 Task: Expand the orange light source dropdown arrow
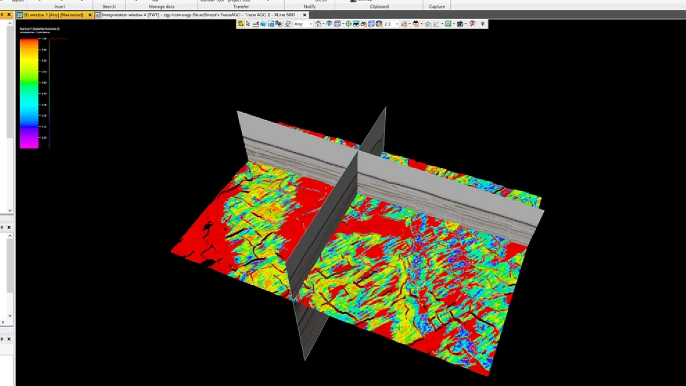[x=409, y=24]
